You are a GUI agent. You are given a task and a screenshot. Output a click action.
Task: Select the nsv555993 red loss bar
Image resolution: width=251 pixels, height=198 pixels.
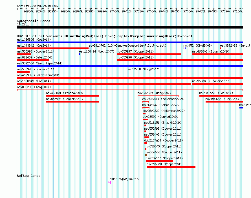(24, 54)
